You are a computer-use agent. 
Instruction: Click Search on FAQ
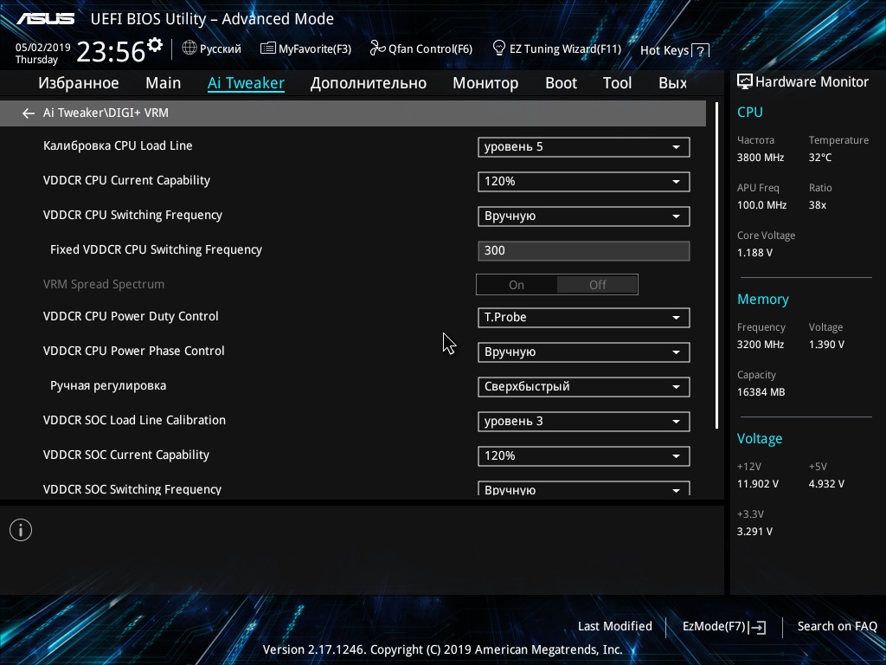click(x=837, y=626)
